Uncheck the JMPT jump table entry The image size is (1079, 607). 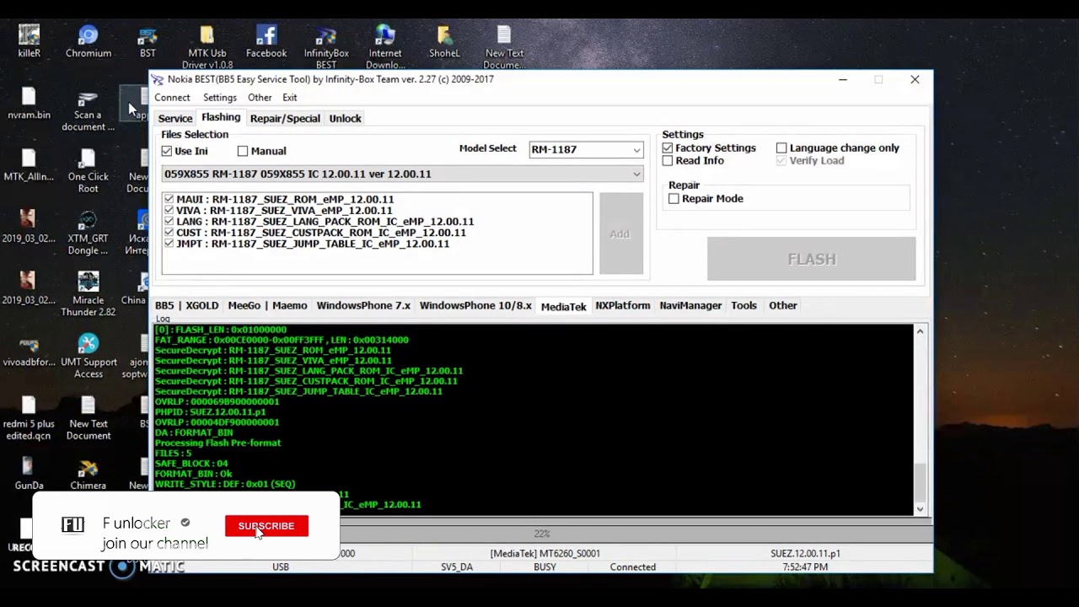click(x=169, y=243)
